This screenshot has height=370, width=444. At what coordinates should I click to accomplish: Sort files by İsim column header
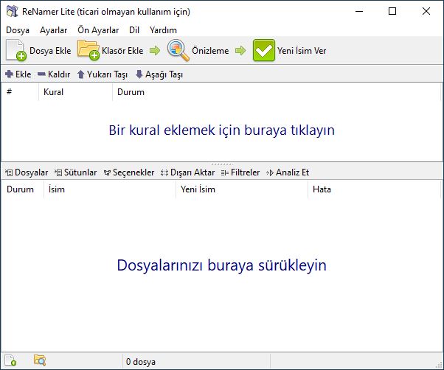coord(110,189)
